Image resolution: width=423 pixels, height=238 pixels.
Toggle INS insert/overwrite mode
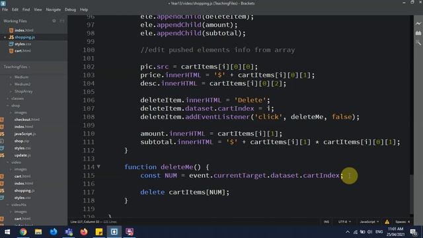tap(326, 222)
